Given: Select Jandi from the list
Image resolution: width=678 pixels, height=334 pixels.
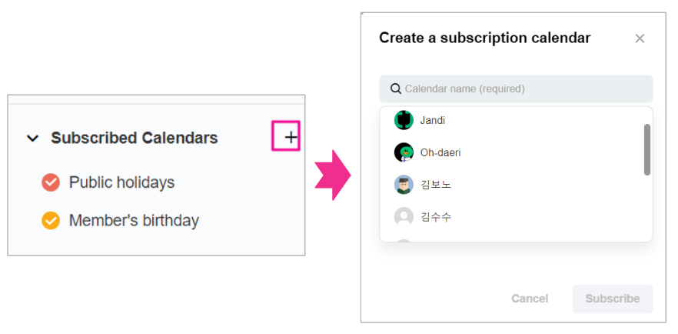Looking at the screenshot, I should click(433, 120).
